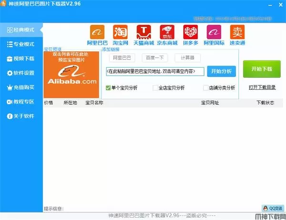This screenshot has height=220, width=286.
Task: Click the green 开始下载 button
Action: (x=262, y=69)
